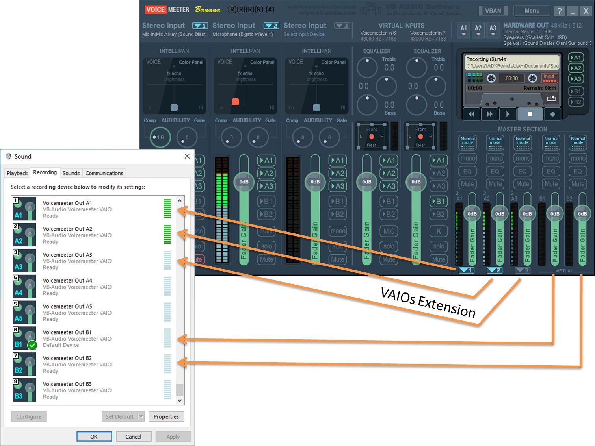Click the first R macro recorder button
The height and width of the screenshot is (446, 595).
(231, 9)
